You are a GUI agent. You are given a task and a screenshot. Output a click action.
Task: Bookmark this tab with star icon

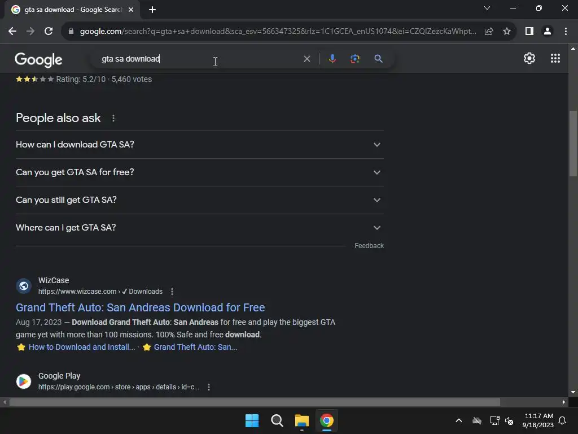click(507, 32)
